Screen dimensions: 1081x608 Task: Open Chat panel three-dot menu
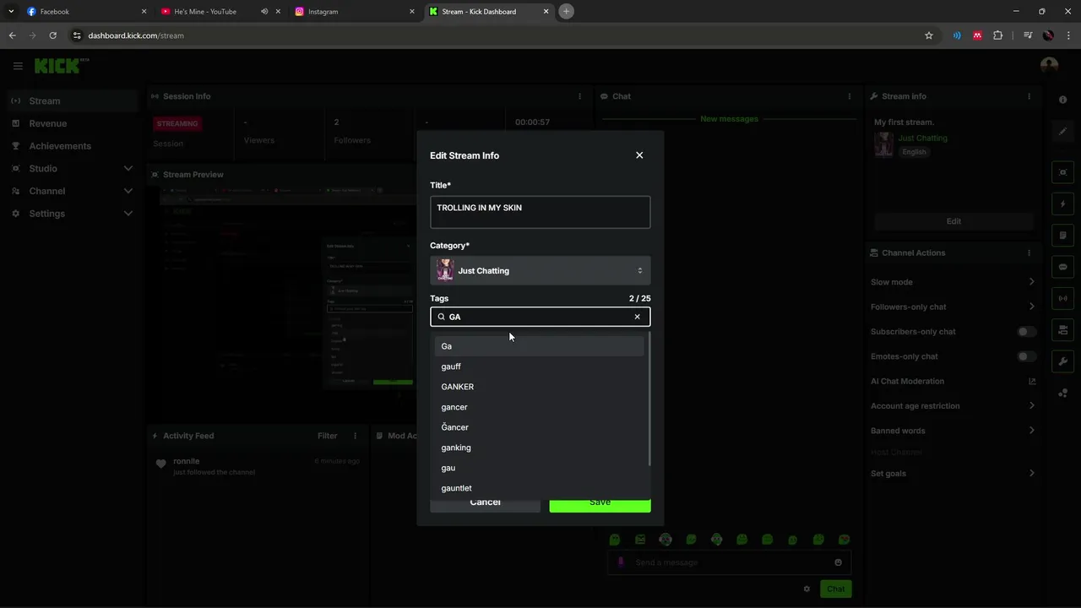[850, 96]
